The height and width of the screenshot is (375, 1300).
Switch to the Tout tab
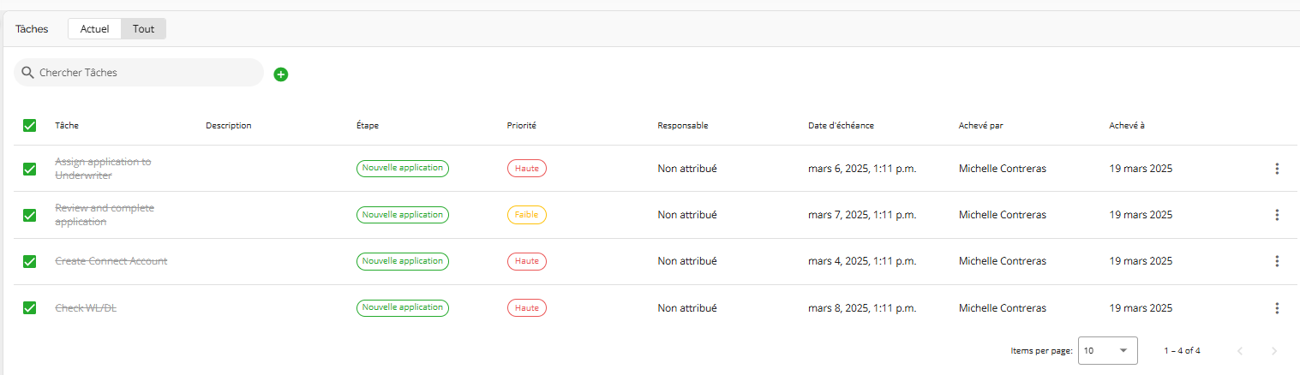(144, 29)
